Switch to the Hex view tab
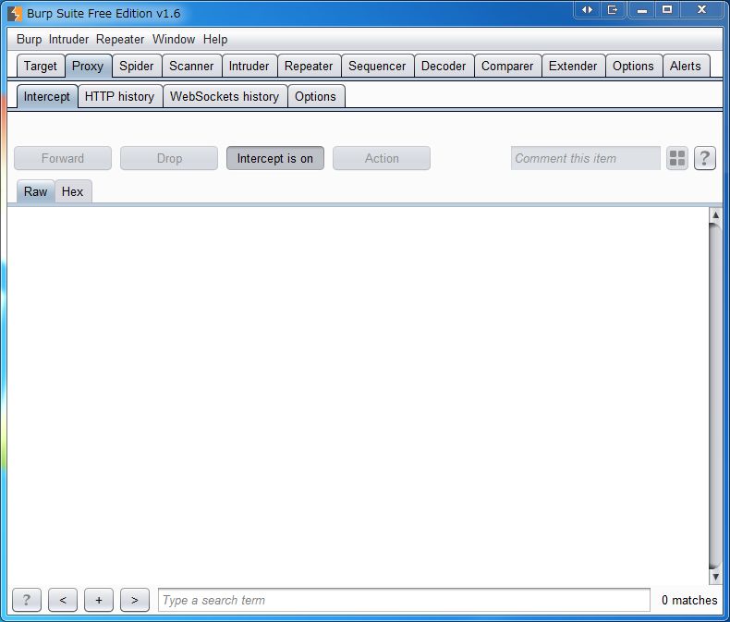730x622 pixels. [73, 191]
